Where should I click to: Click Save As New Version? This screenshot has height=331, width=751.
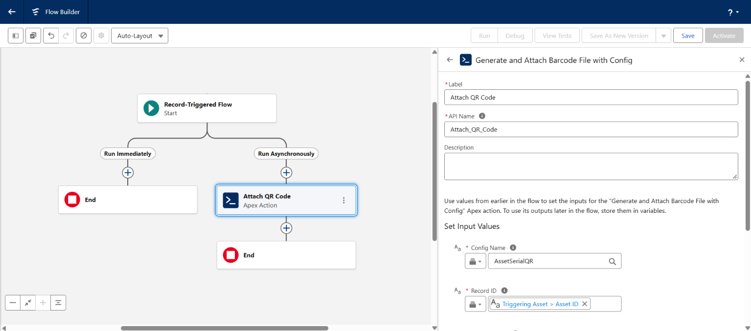pos(619,36)
